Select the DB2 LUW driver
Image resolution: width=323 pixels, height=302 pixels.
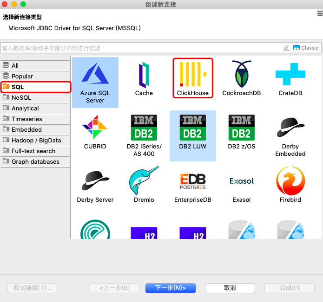[x=192, y=135]
